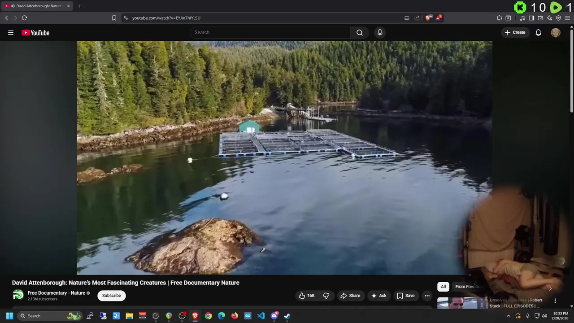The image size is (574, 323).
Task: Click the 16K like count
Action: click(311, 296)
